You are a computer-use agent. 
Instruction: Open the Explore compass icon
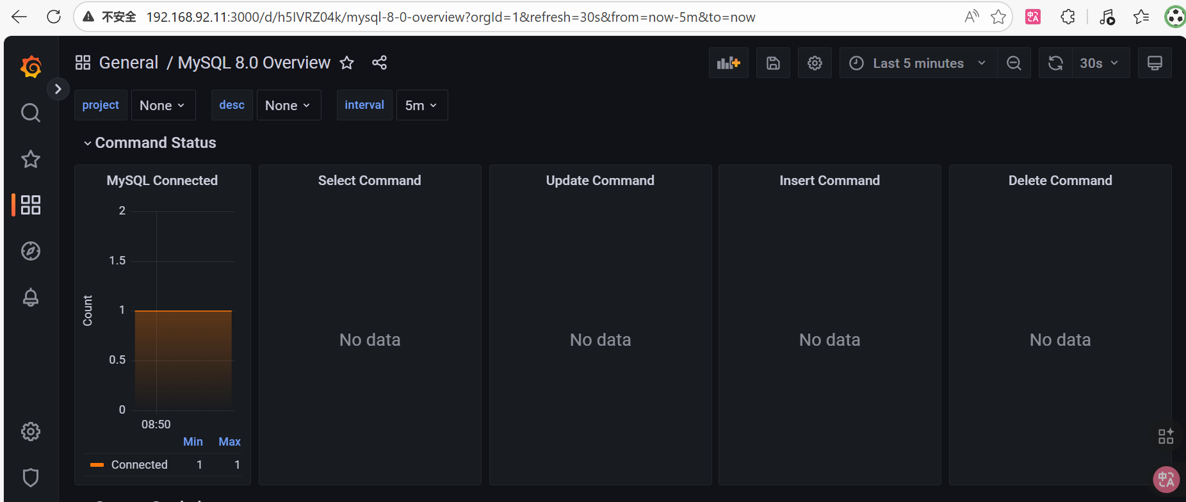pos(31,251)
